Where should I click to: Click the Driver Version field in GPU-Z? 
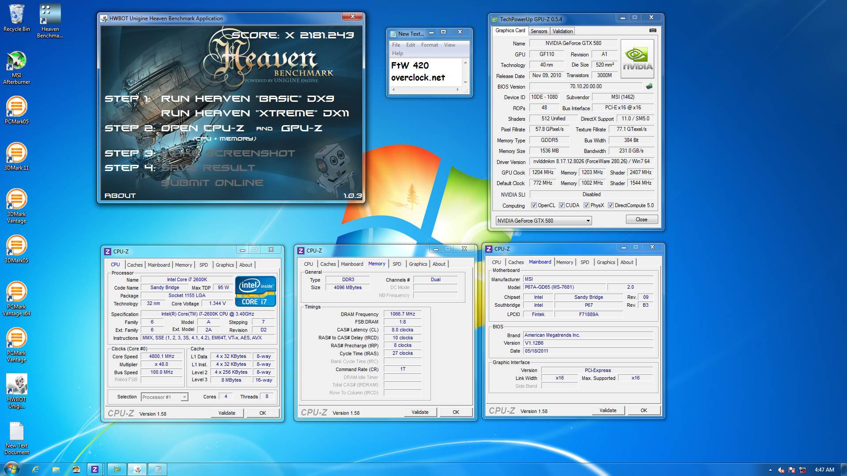[591, 162]
